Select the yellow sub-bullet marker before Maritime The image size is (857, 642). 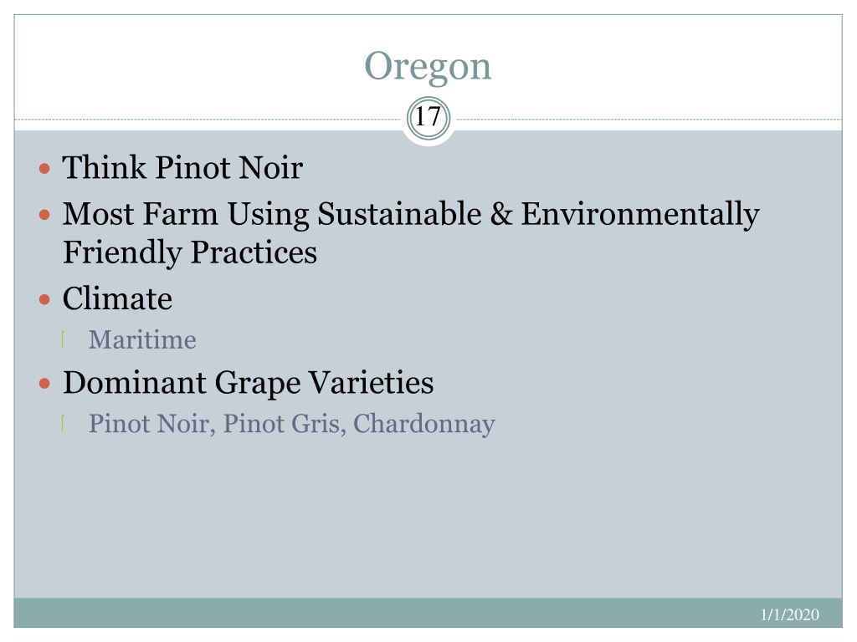[x=64, y=339]
